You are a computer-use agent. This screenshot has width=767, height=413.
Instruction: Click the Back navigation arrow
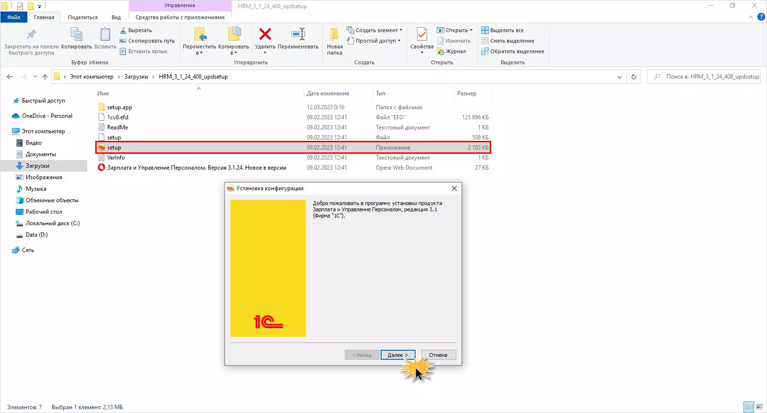pos(10,77)
